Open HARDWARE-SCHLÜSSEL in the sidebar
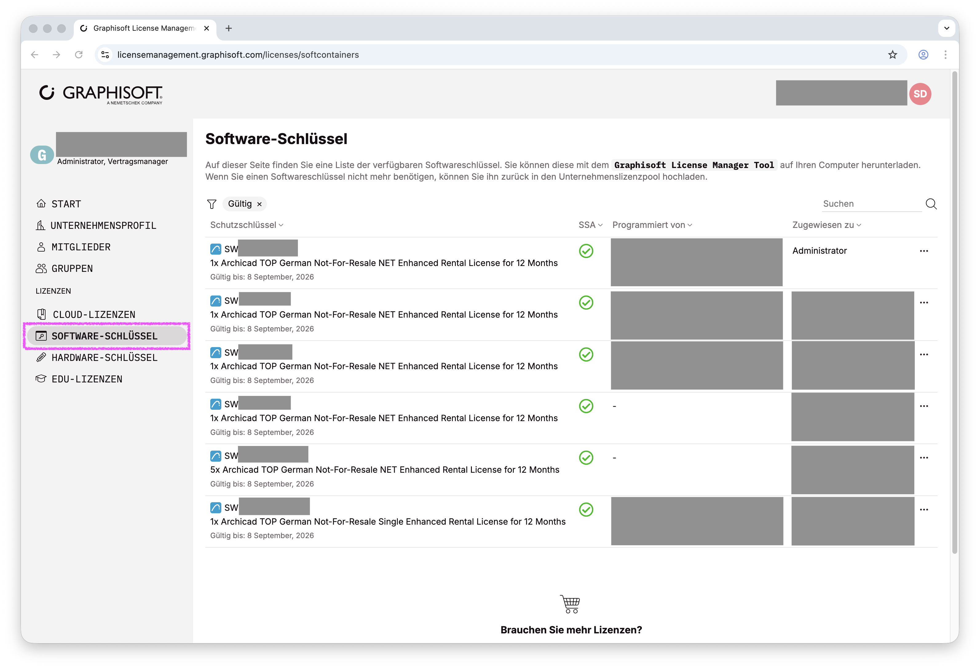Viewport: 980px width, 669px height. click(97, 357)
